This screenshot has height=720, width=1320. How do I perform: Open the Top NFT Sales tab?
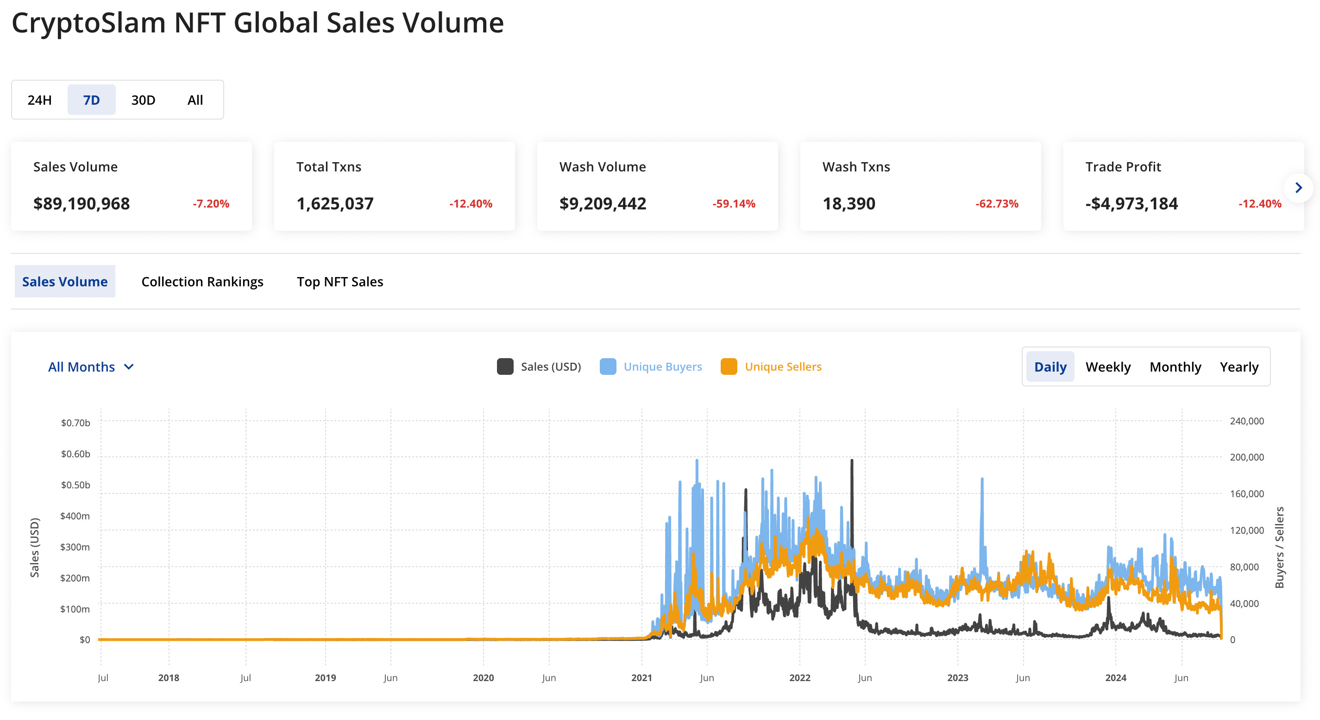point(340,282)
